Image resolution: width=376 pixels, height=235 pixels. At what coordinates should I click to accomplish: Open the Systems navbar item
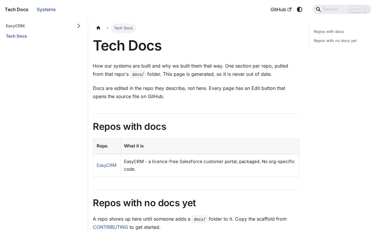pos(46,9)
